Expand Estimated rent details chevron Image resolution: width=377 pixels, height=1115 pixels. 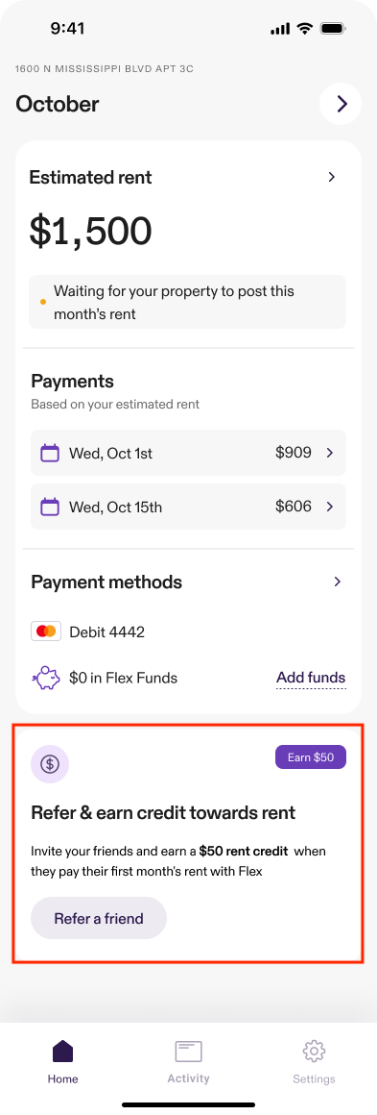pyautogui.click(x=332, y=177)
